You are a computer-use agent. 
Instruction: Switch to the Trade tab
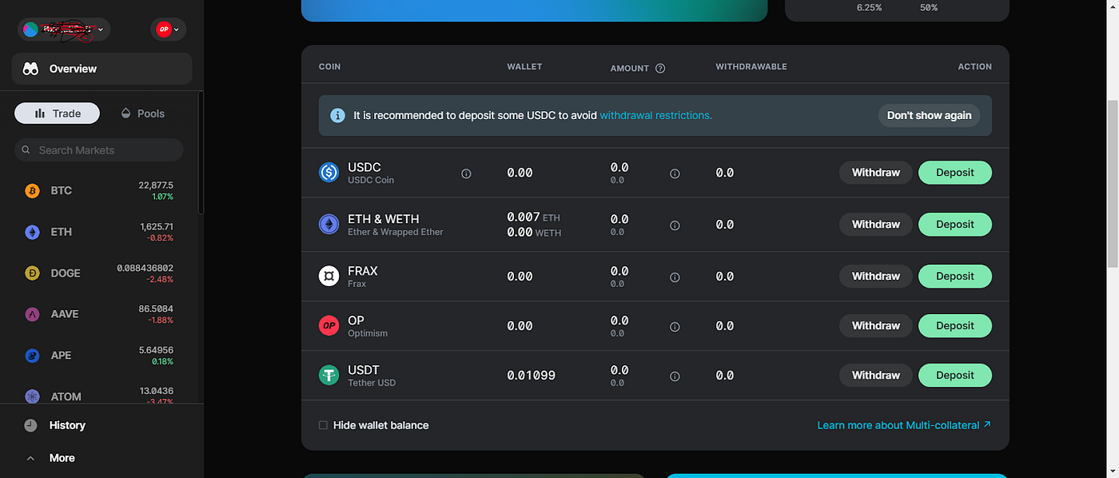pyautogui.click(x=57, y=114)
